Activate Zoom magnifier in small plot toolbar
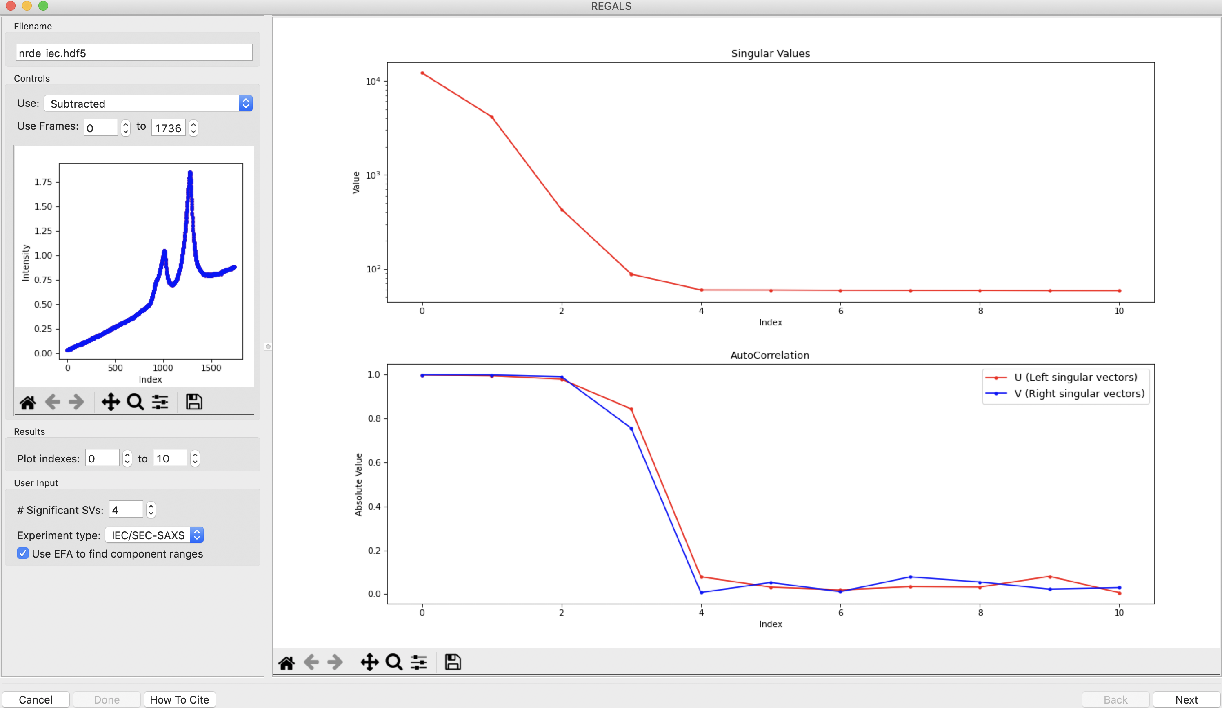 point(135,402)
